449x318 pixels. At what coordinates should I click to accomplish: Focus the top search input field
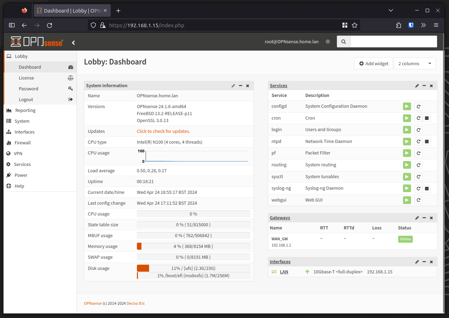click(393, 41)
